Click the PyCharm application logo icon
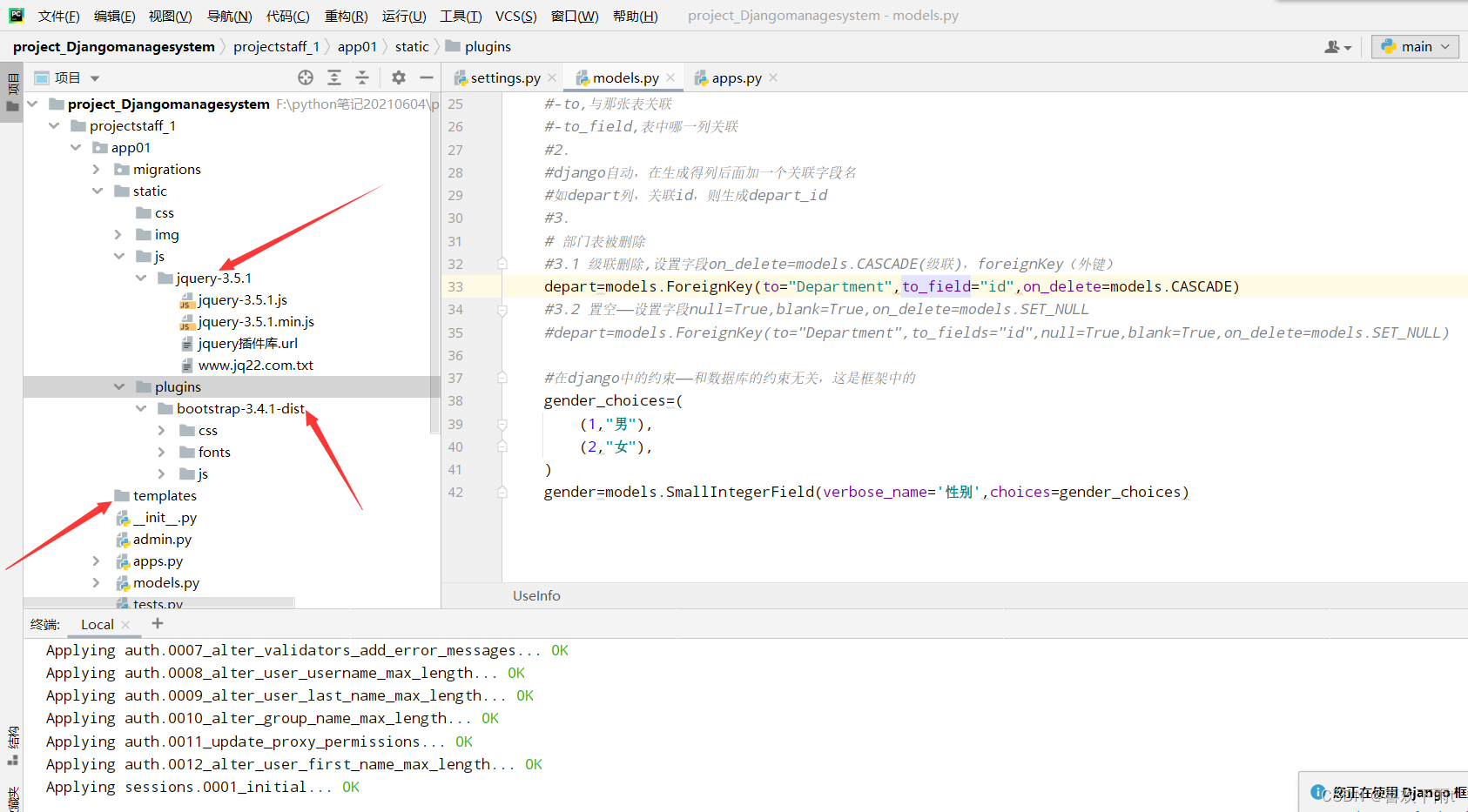Viewport: 1468px width, 812px height. coord(17,15)
